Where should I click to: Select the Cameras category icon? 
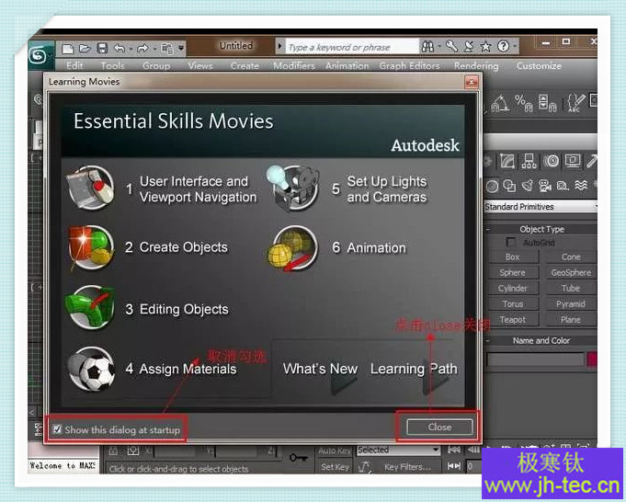(x=545, y=186)
